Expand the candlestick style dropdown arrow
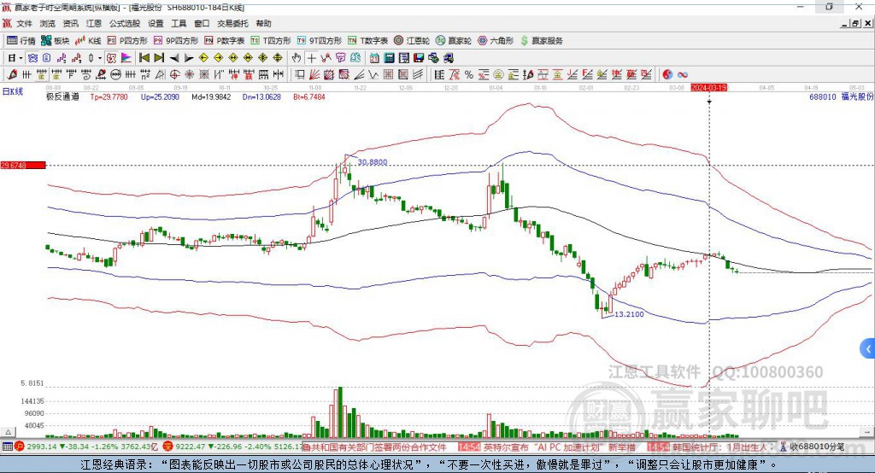Image resolution: width=875 pixels, height=473 pixels. coord(100,58)
